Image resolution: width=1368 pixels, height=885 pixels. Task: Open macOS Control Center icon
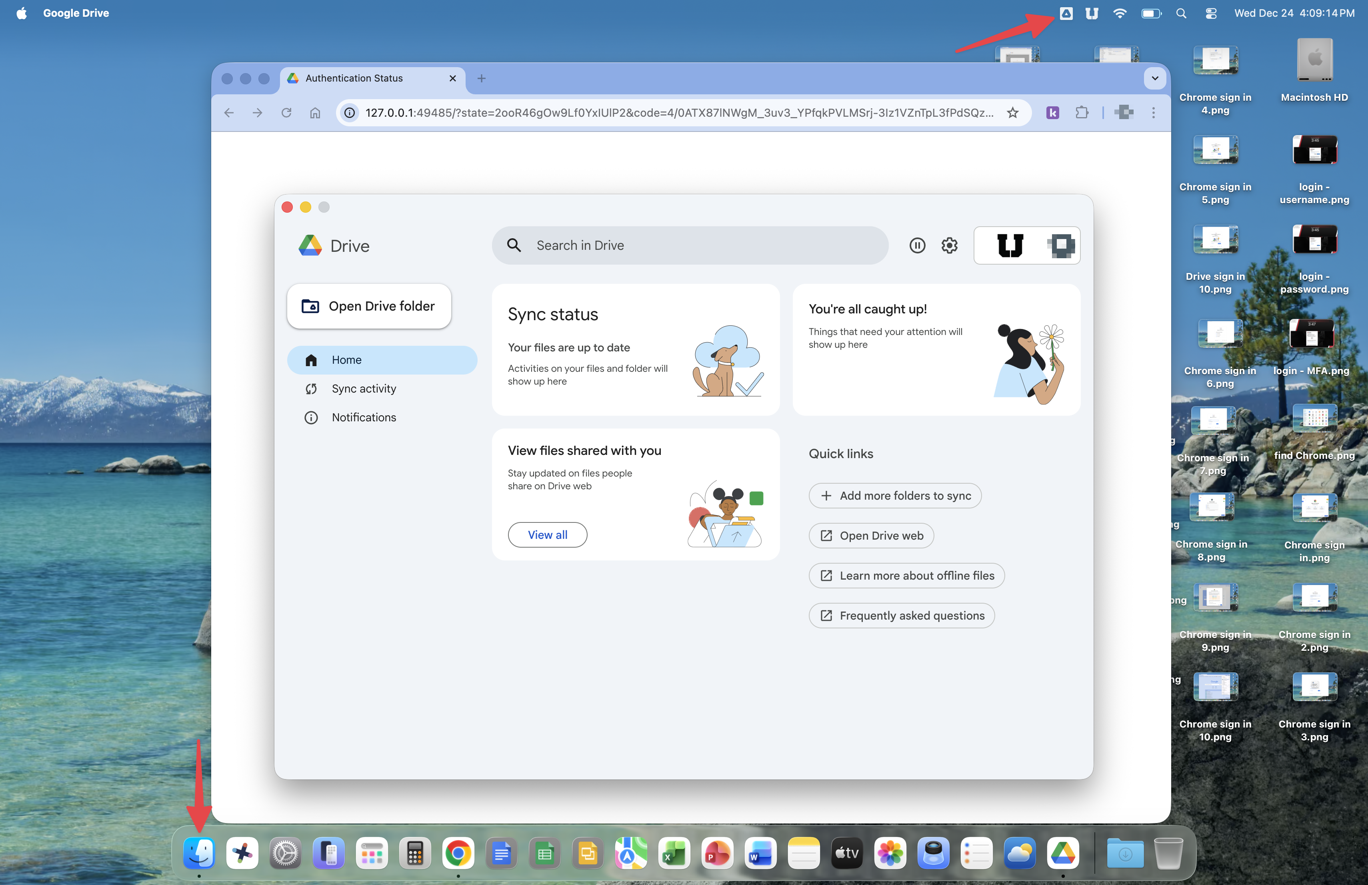point(1210,13)
